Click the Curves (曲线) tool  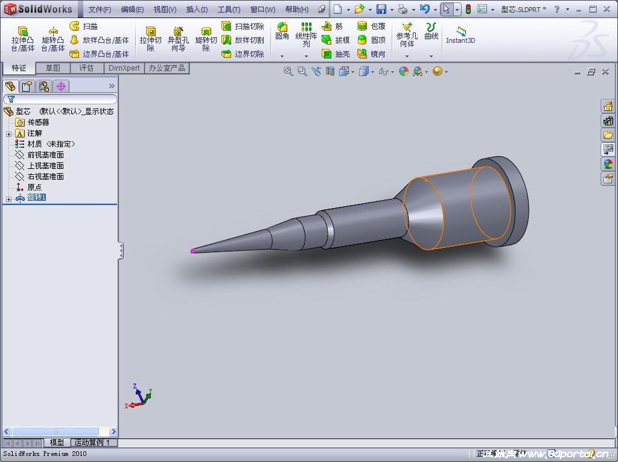tap(431, 31)
